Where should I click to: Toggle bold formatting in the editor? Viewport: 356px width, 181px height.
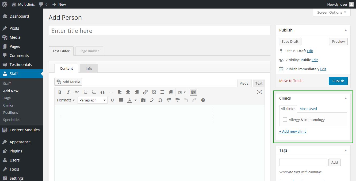pos(60,92)
